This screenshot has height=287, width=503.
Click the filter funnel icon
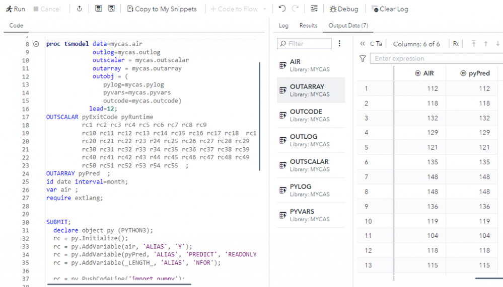[x=363, y=58]
